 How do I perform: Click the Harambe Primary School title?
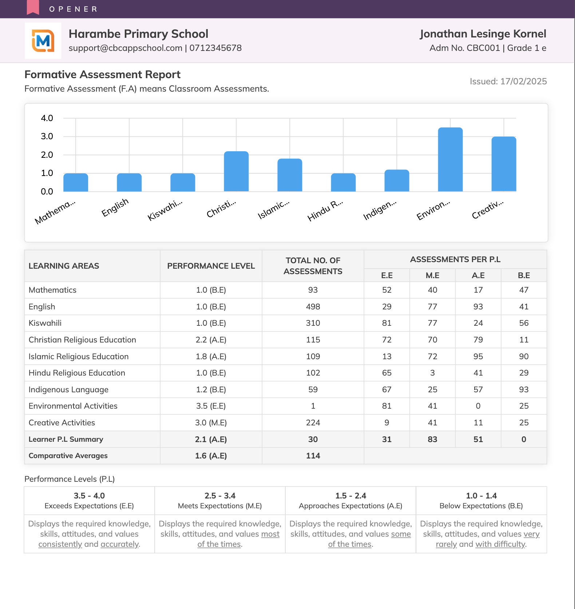coord(138,34)
